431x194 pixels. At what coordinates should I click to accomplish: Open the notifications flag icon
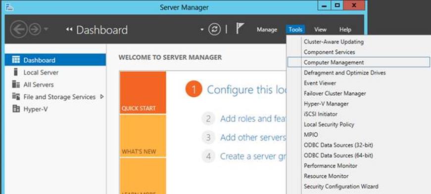click(x=240, y=29)
